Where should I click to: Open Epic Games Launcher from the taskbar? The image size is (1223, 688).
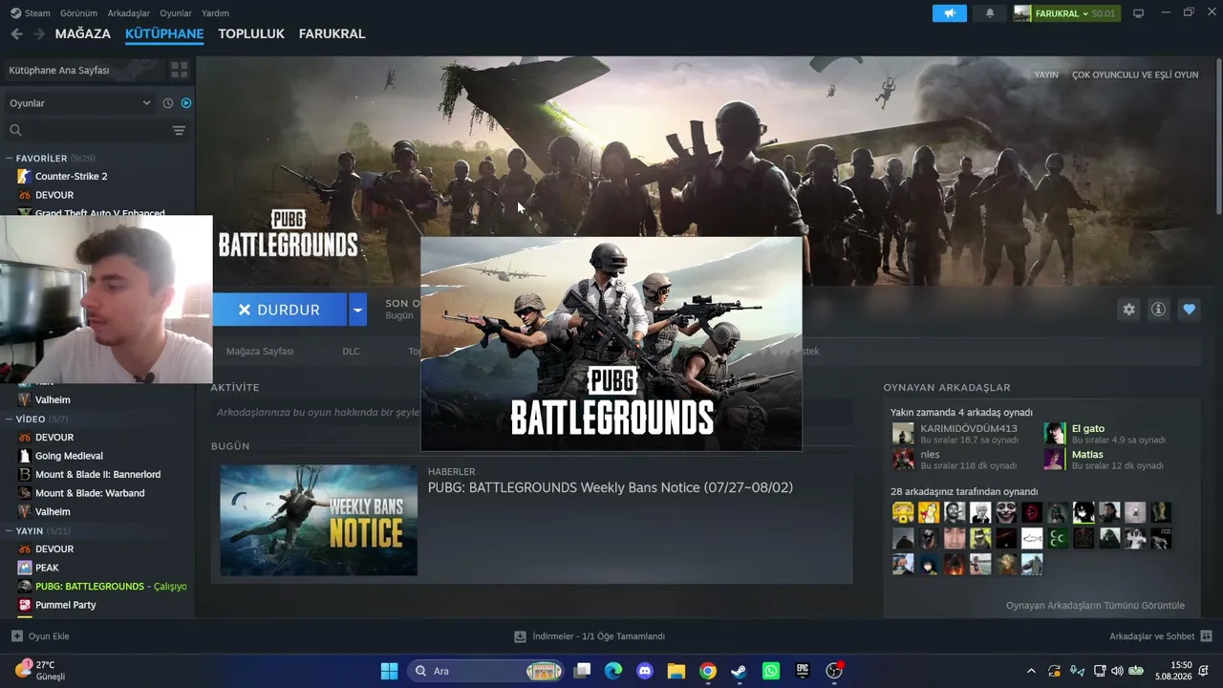(803, 671)
